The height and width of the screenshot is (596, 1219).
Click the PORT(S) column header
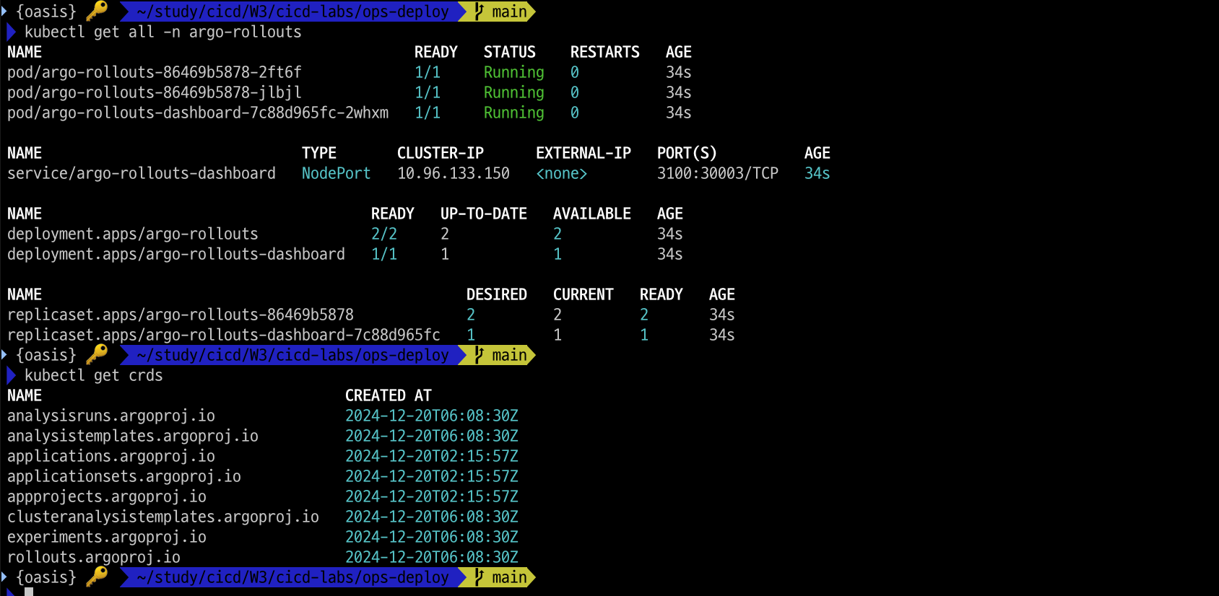click(x=687, y=153)
